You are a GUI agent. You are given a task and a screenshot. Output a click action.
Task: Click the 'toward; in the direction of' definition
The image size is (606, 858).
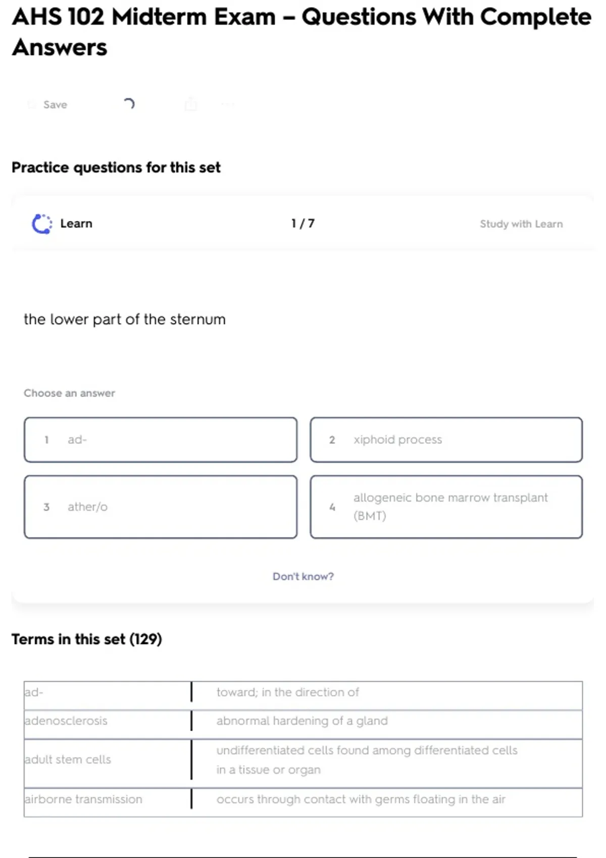click(288, 692)
